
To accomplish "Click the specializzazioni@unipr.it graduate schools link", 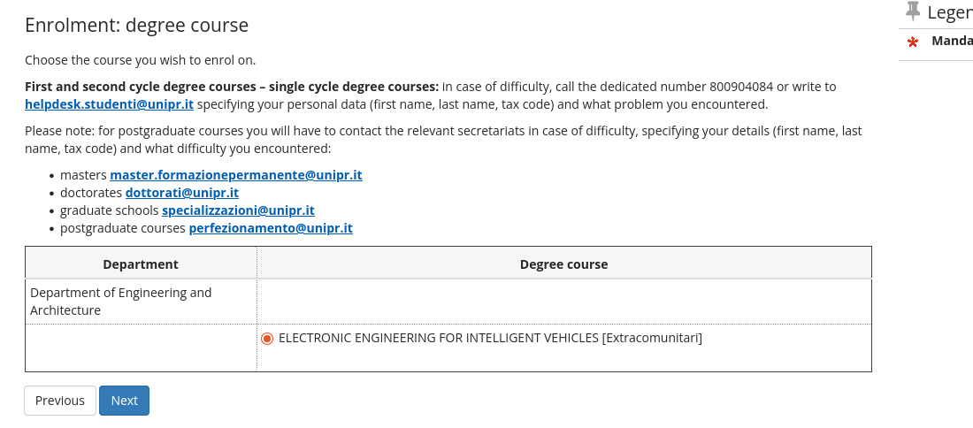I will tap(238, 210).
